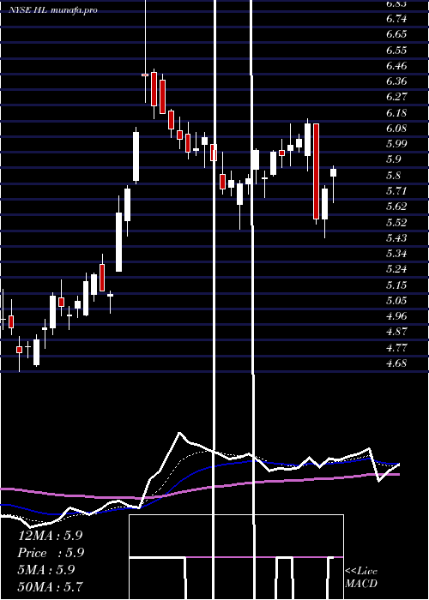Viewport: 429px width, 600px height.
Task: Click the 6.27 price axis label
Action: (396, 97)
